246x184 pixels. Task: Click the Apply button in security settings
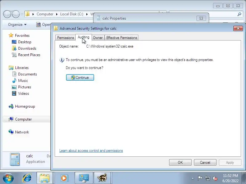pyautogui.click(x=230, y=163)
